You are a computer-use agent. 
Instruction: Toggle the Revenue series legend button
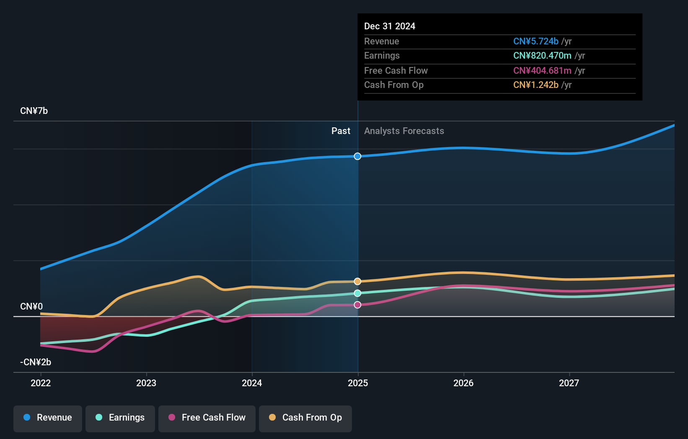pos(48,418)
